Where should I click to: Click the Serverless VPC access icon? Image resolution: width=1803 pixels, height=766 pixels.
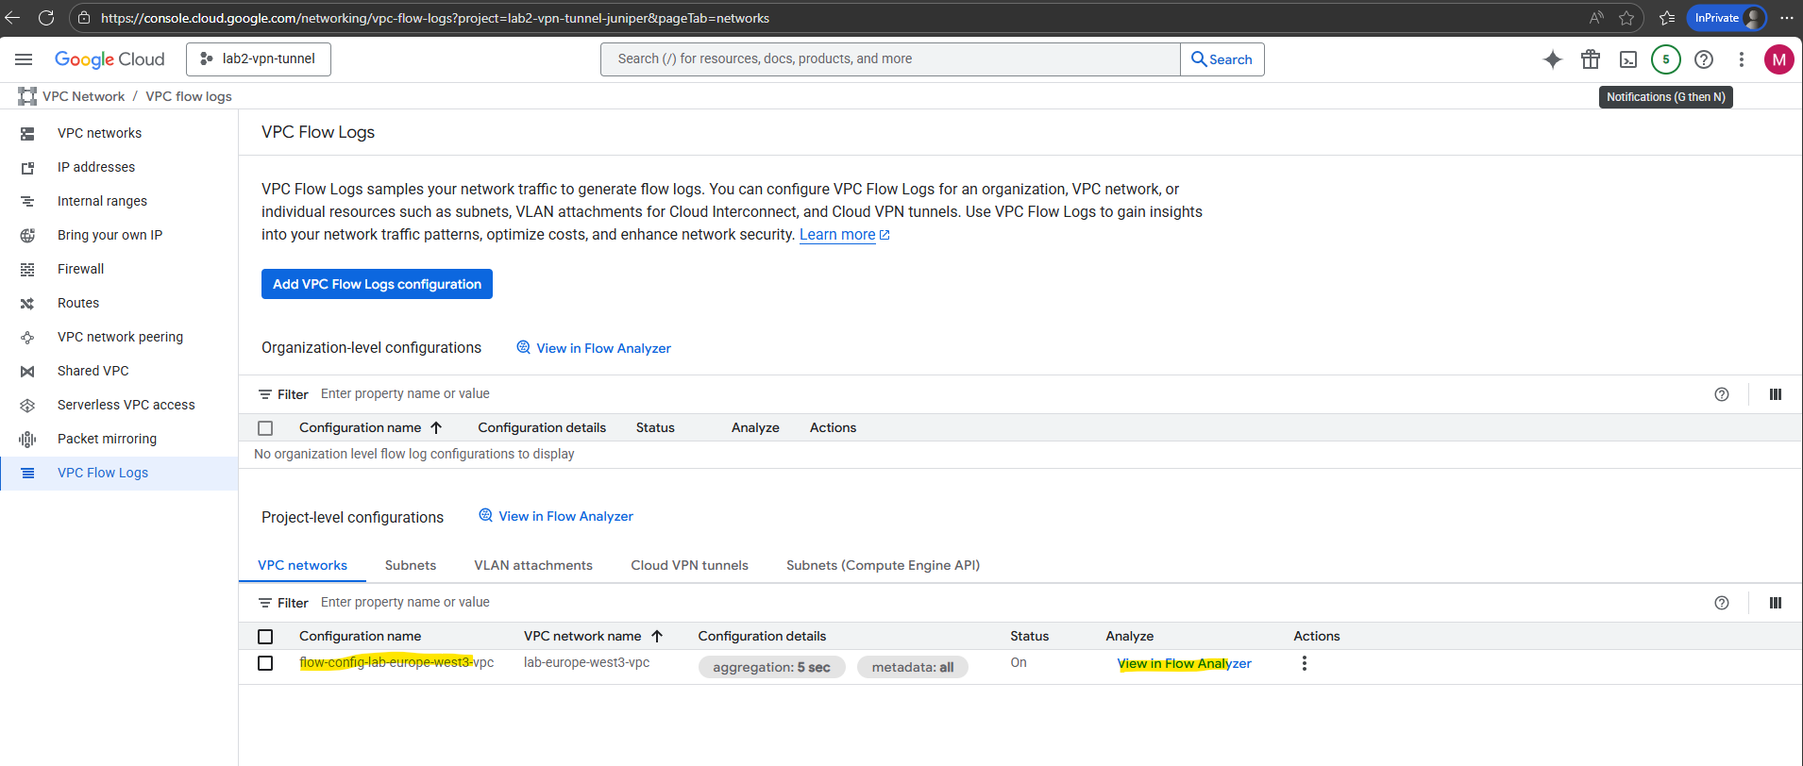[27, 406]
